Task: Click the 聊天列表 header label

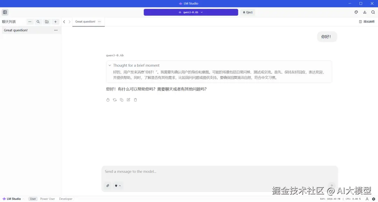Action: [x=9, y=22]
